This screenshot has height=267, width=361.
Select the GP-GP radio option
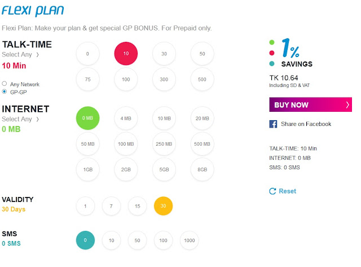(x=5, y=91)
